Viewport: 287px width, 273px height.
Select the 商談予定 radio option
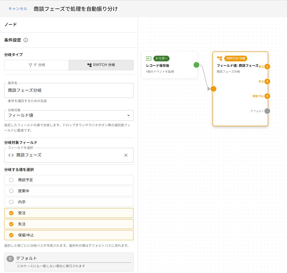click(x=11, y=180)
